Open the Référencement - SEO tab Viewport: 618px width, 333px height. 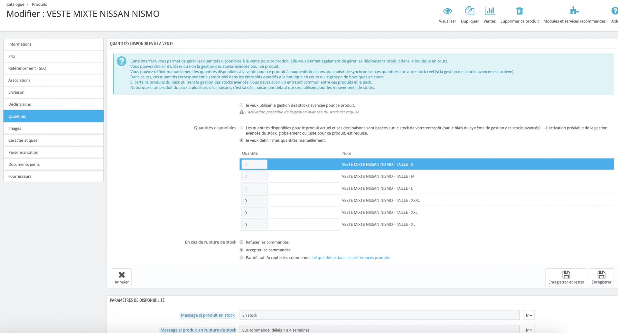pyautogui.click(x=53, y=68)
